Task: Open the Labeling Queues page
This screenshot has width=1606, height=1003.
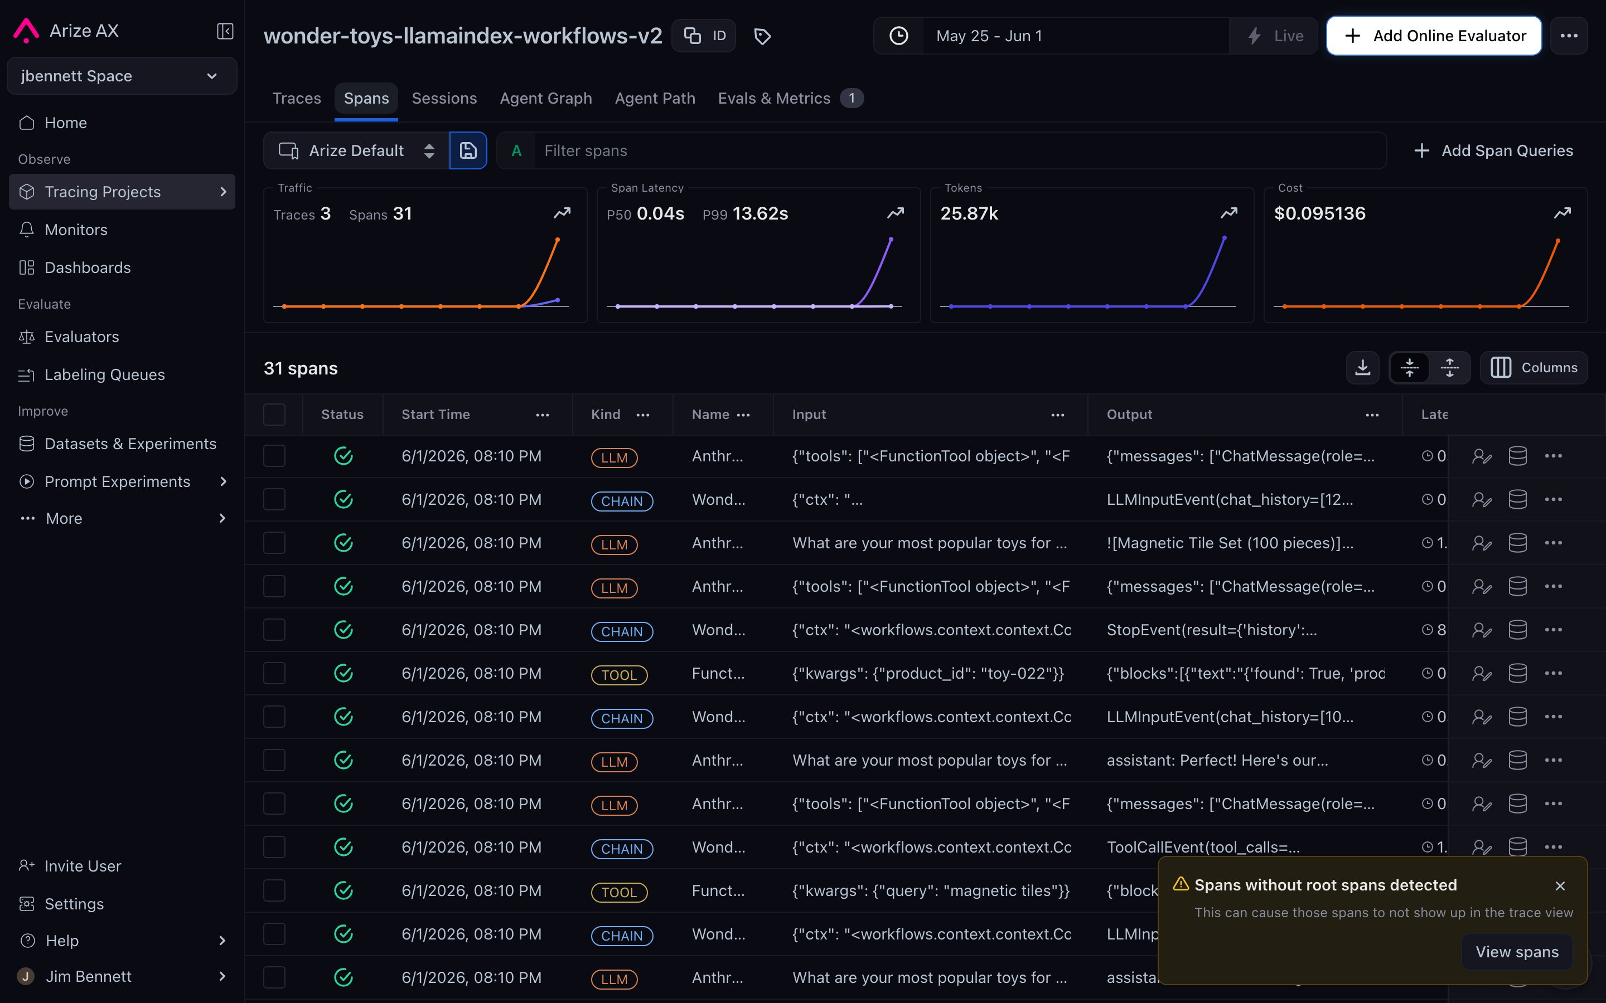Action: click(x=122, y=375)
